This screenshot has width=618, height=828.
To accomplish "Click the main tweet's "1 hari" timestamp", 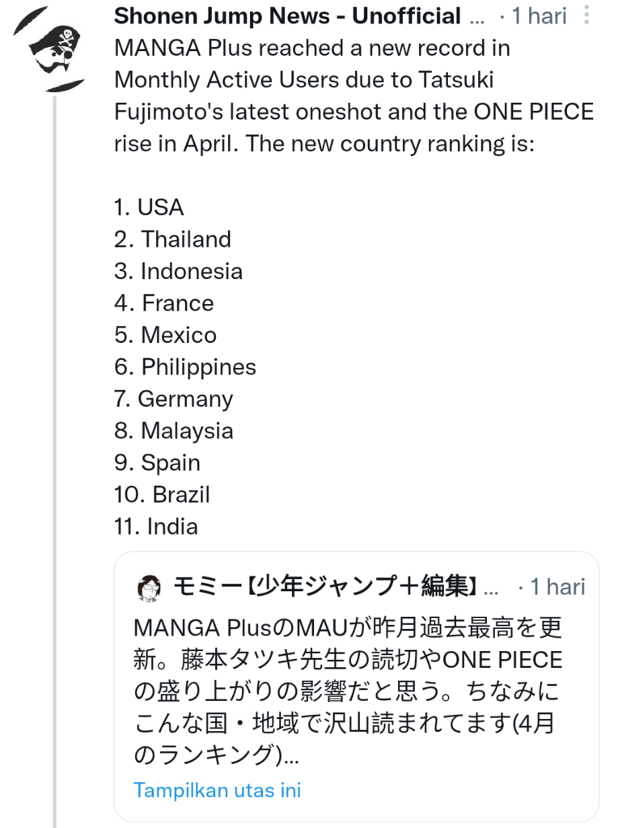I will 539,15.
